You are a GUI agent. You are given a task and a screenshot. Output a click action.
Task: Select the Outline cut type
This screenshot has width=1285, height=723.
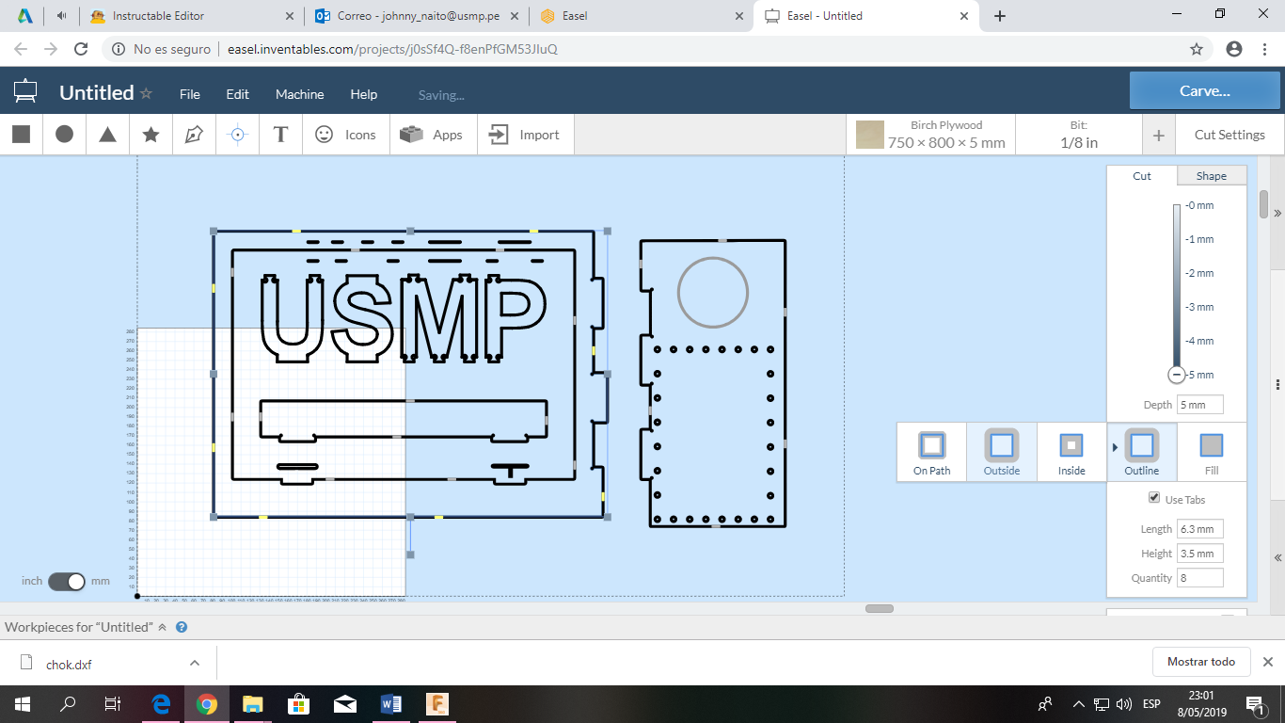coord(1142,453)
